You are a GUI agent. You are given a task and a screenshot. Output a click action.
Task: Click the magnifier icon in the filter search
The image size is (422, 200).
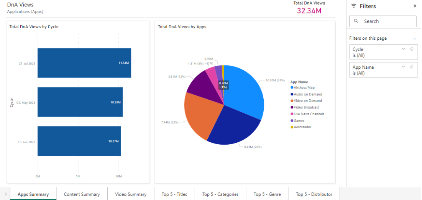coord(356,21)
